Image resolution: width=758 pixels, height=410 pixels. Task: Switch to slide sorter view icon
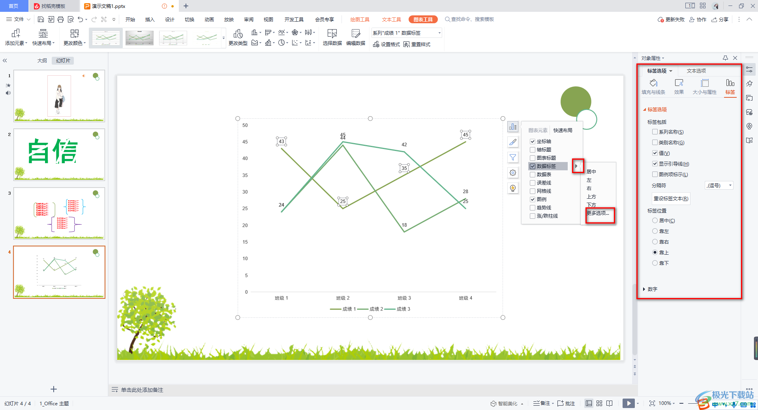point(599,403)
